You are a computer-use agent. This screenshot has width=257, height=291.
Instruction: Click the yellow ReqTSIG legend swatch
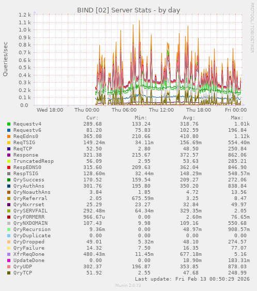[x=9, y=143]
